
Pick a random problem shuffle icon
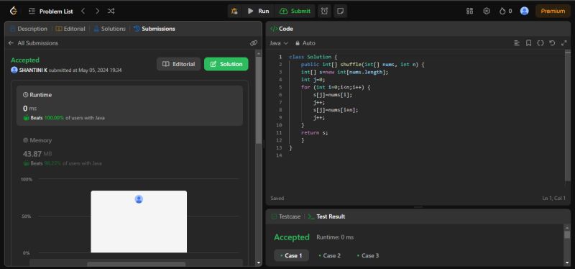(x=111, y=11)
